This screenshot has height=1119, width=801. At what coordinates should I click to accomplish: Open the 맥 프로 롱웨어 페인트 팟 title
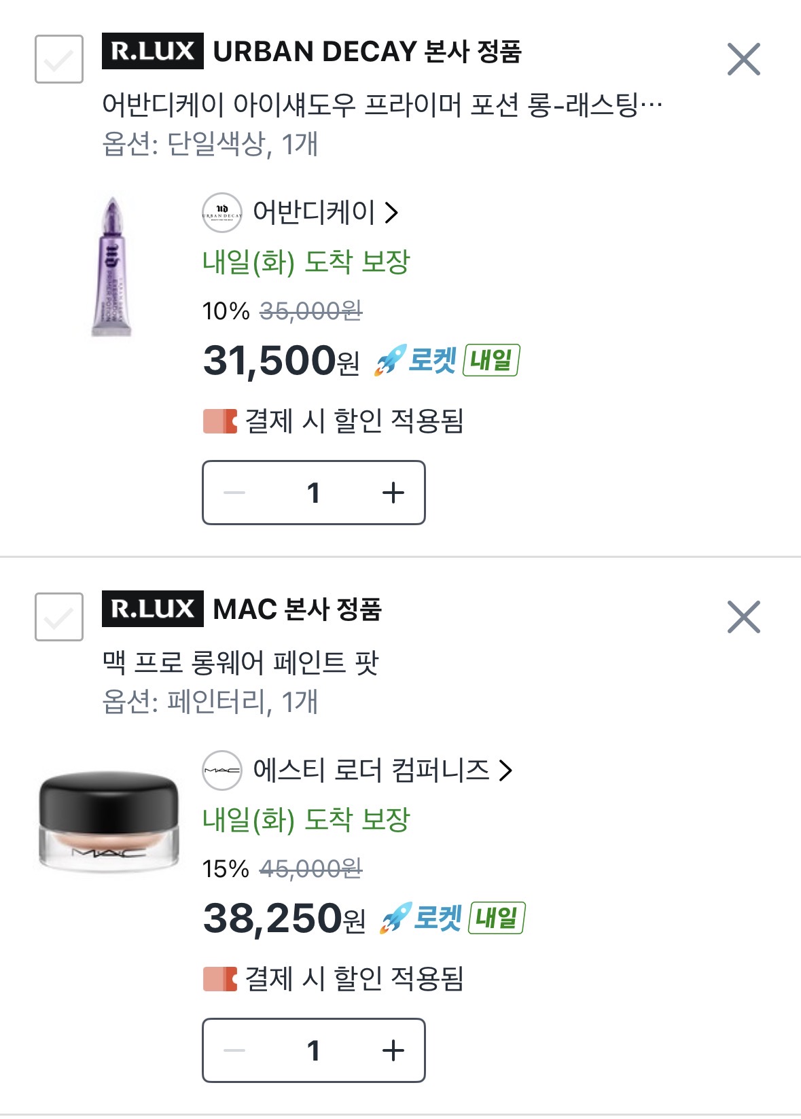coord(241,662)
